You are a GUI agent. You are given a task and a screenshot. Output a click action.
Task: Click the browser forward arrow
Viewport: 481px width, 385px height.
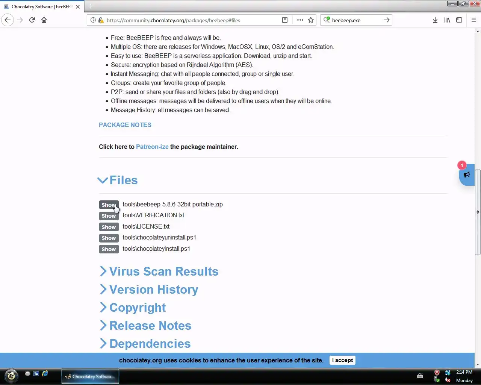pyautogui.click(x=20, y=20)
